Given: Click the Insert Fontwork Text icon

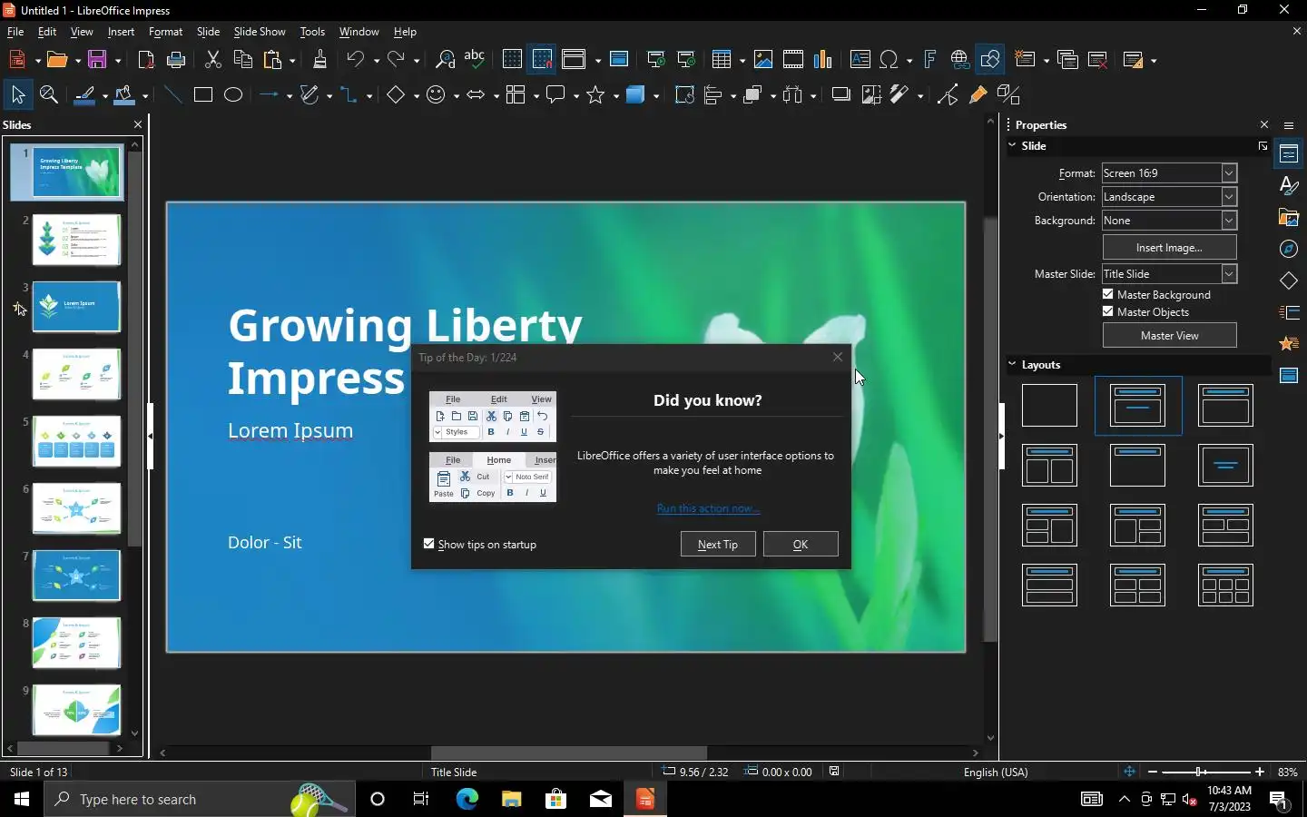Looking at the screenshot, I should click(930, 60).
